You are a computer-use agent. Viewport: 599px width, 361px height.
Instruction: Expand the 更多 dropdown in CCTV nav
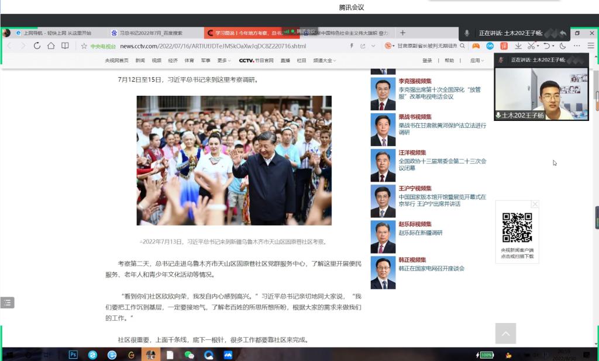(224, 60)
